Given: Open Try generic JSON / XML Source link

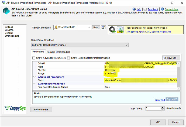Looking at the screenshot, I should tap(149, 32).
